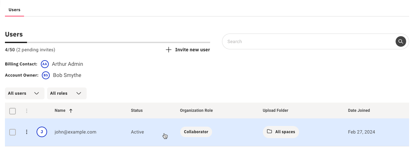Viewport: 418px width, 147px height.
Task: Click the plus icon beside Invite new user
Action: 168,50
